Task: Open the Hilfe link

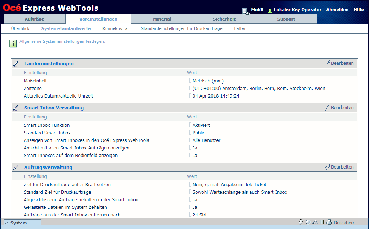Action: click(x=359, y=10)
